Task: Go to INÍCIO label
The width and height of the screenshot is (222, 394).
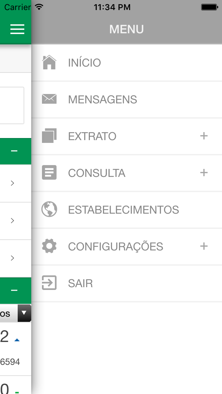Action: coord(85,62)
